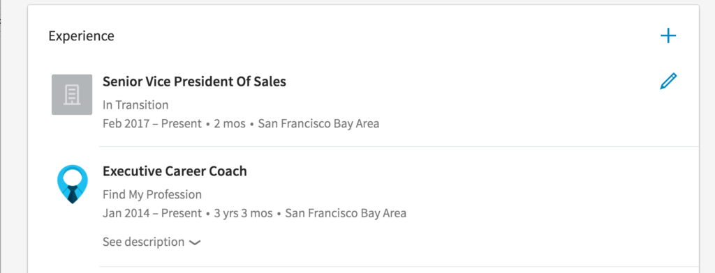Open Executive Career Coach title
The width and height of the screenshot is (715, 273).
175,171
